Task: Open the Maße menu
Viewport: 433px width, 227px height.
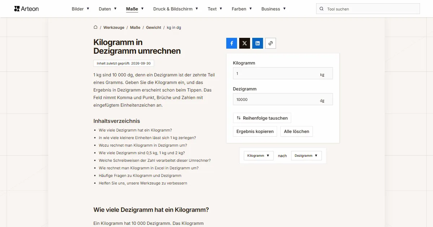Action: (135, 9)
